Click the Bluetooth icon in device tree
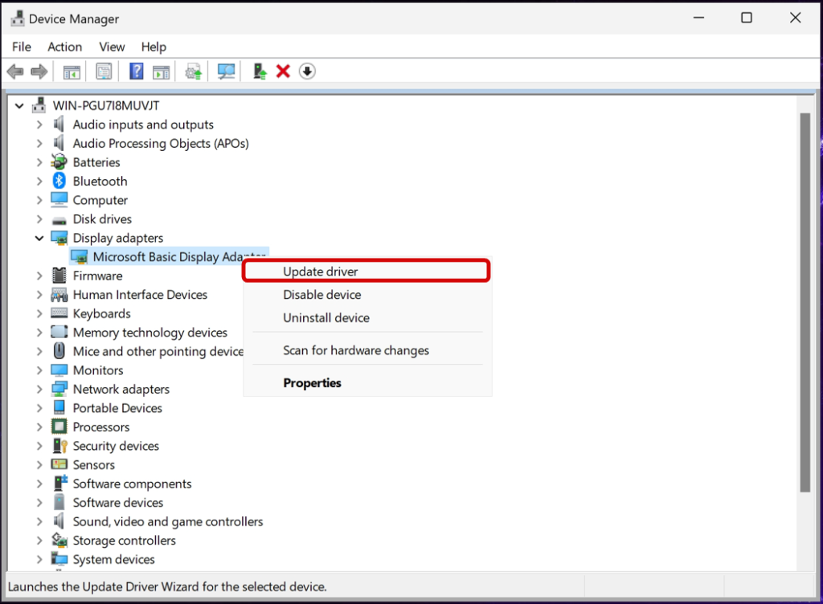Viewport: 823px width, 604px height. [x=59, y=182]
